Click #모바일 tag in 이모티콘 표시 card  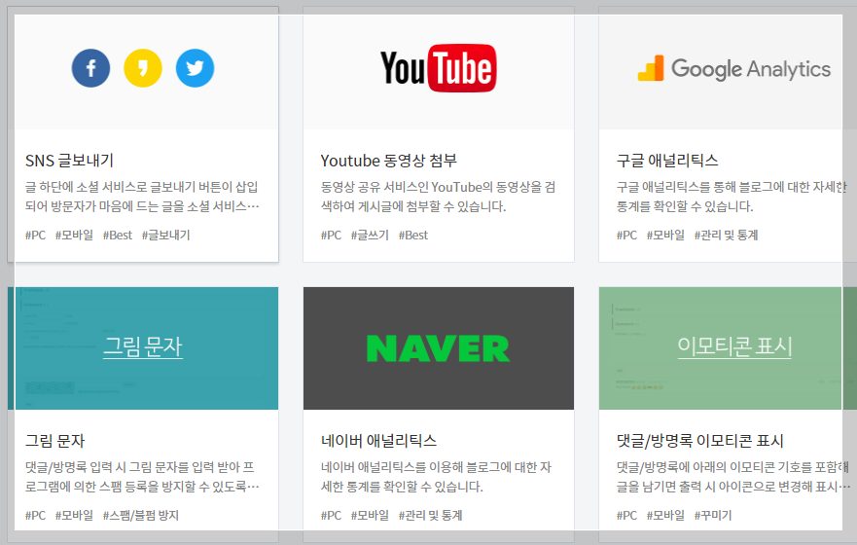665,515
